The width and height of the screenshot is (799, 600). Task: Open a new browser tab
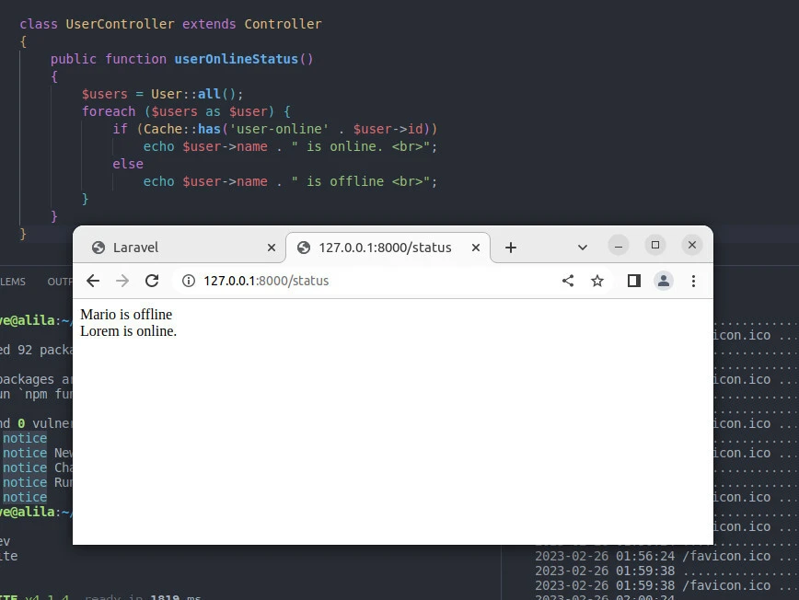(511, 248)
